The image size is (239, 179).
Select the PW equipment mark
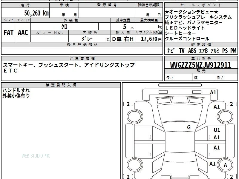pyautogui.click(x=233, y=50)
